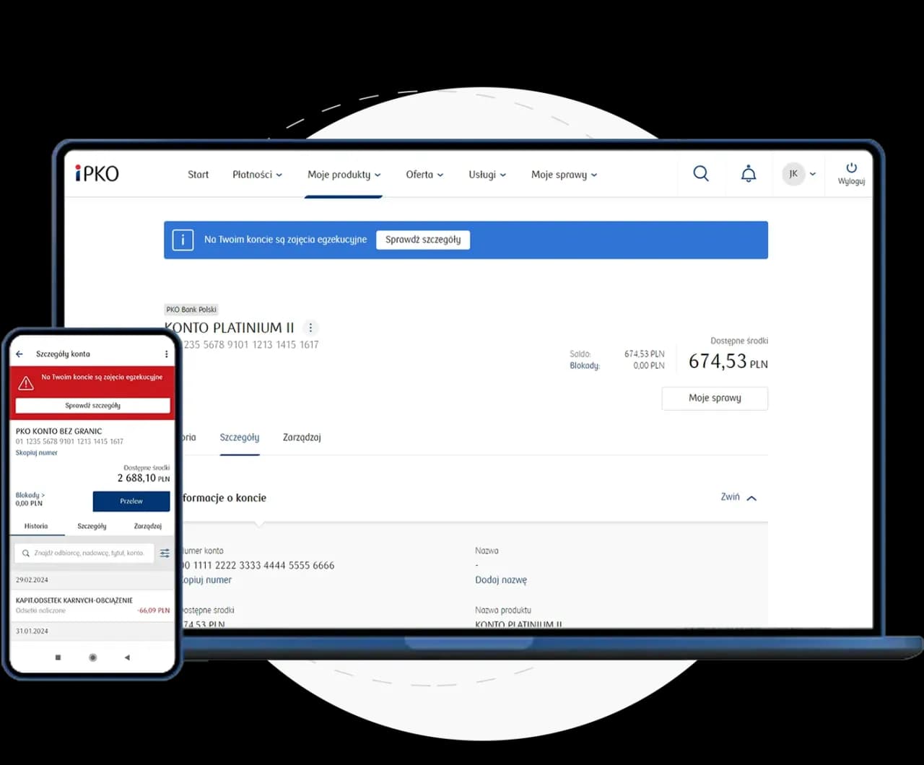Tap the back arrow in the phone app

point(20,354)
